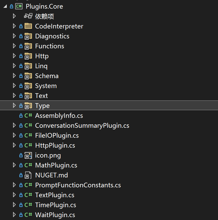This screenshot has width=218, height=220.
Task: Click the NUGET.md document icon
Action: point(28,175)
